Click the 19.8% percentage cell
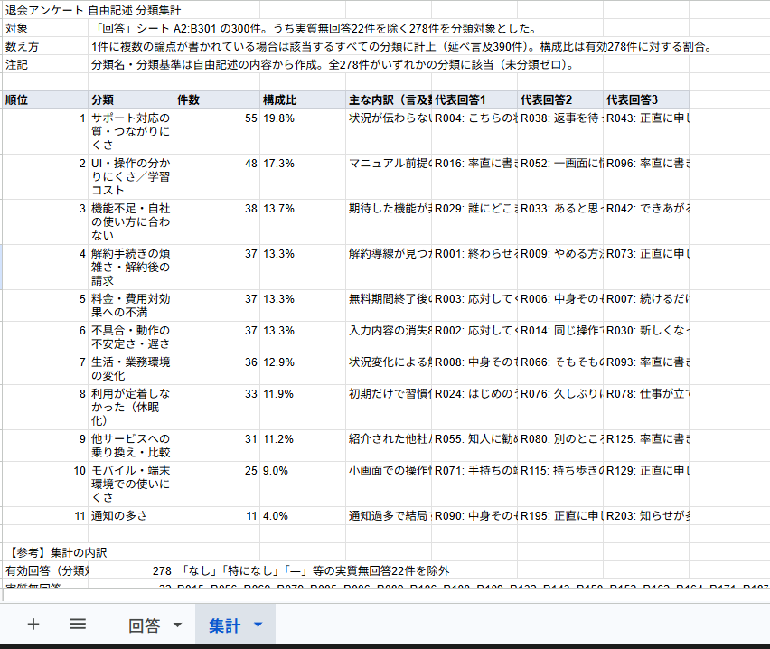The width and height of the screenshot is (770, 649). pyautogui.click(x=303, y=131)
